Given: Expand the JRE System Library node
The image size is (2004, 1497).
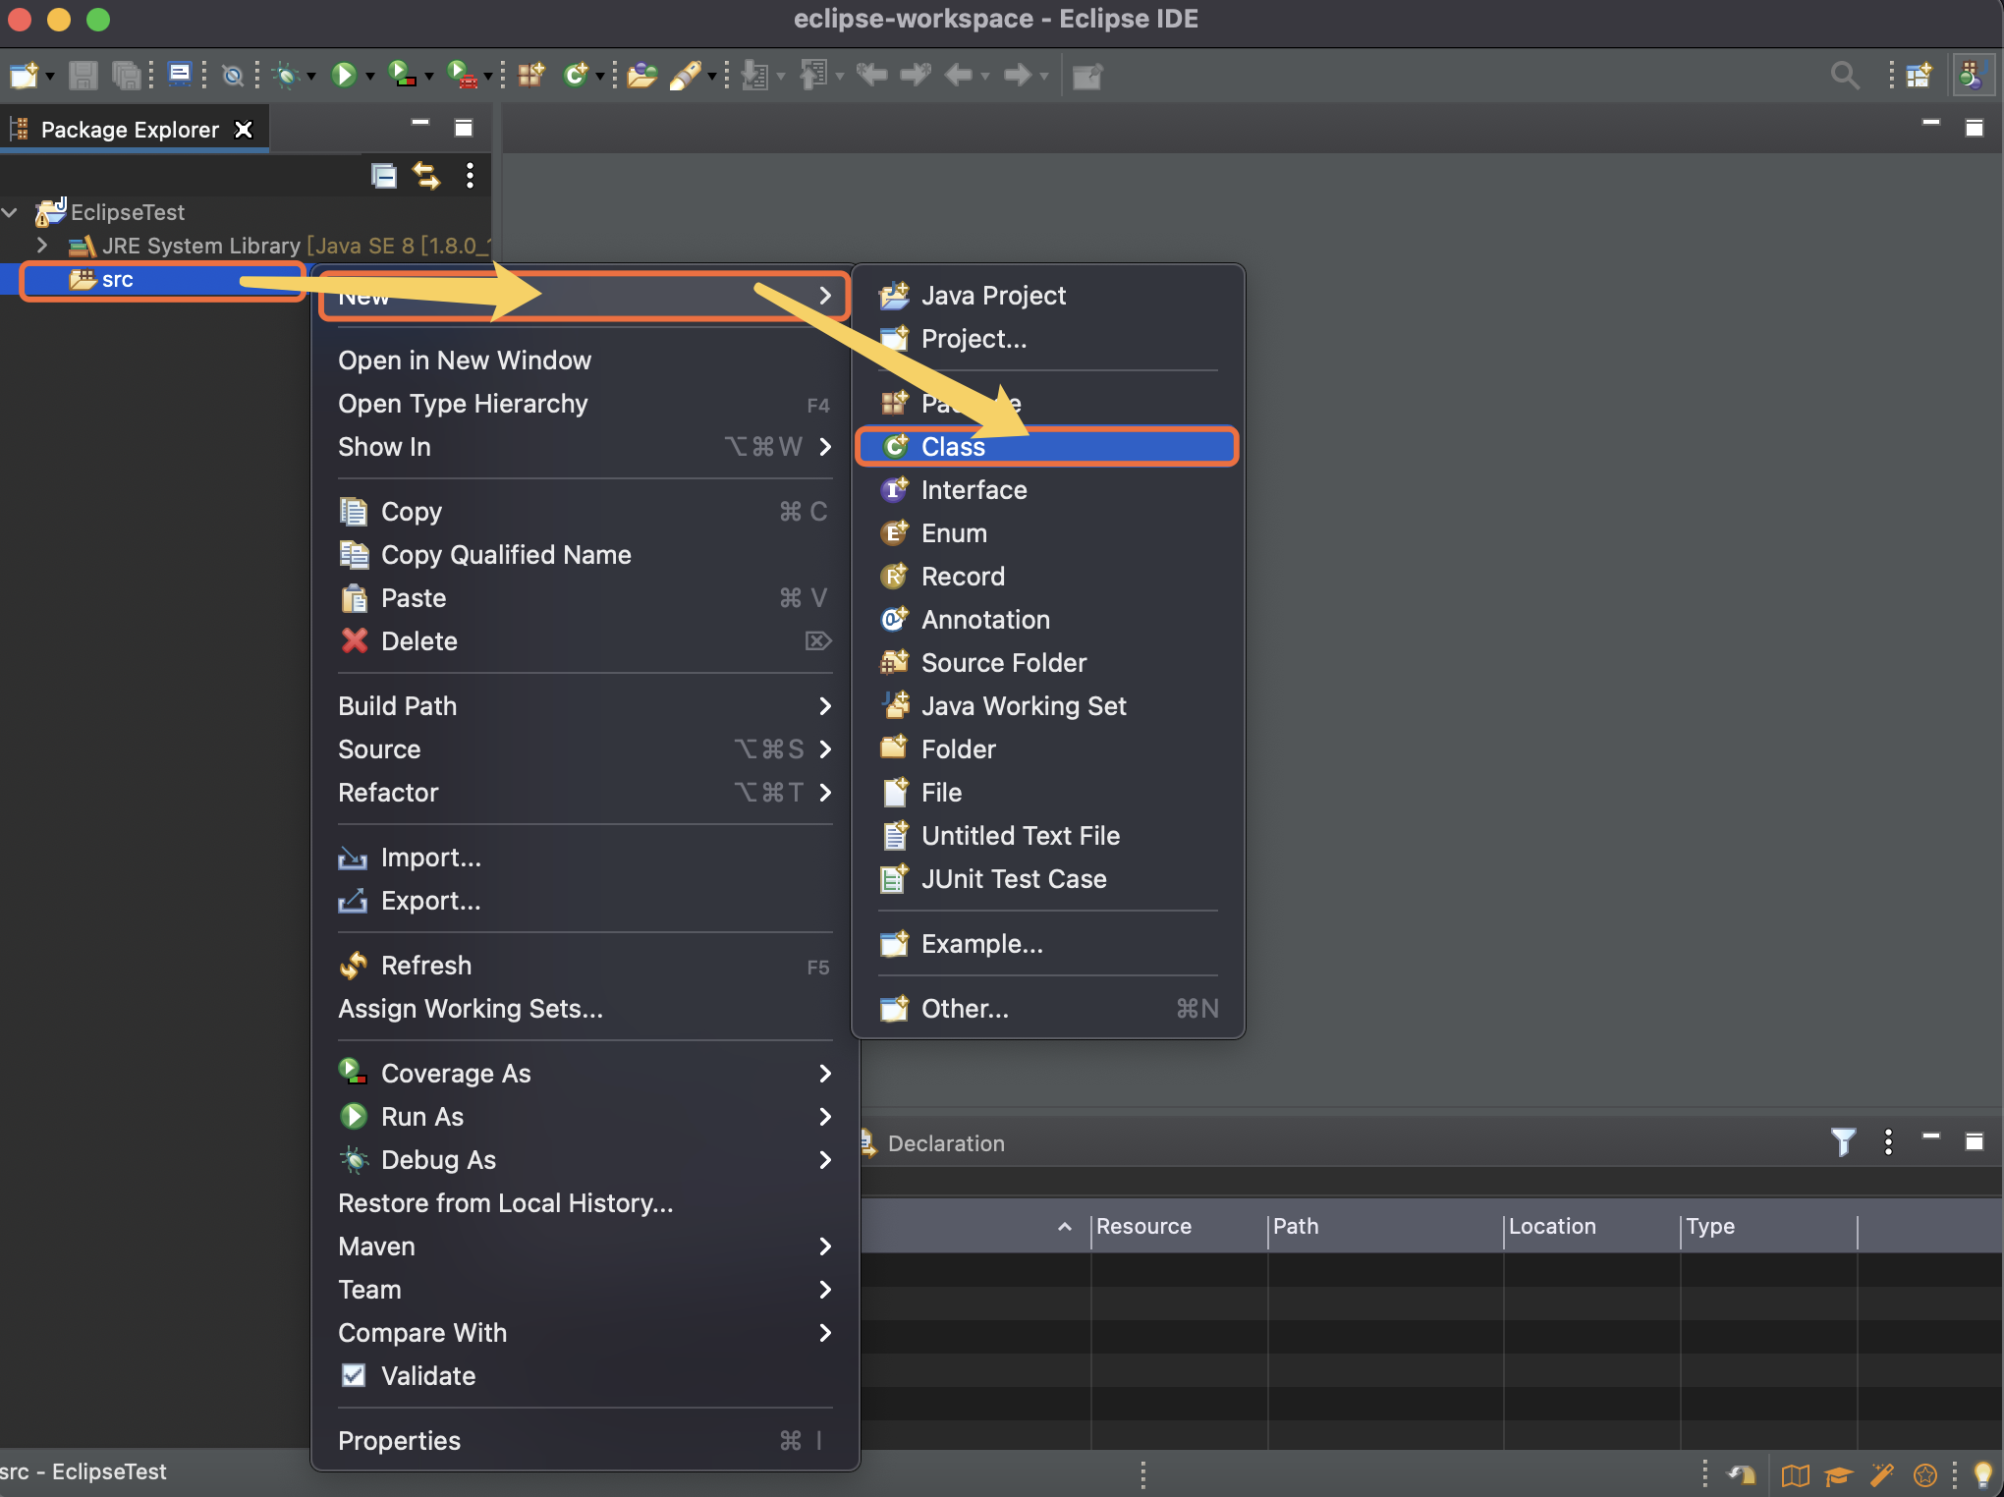Looking at the screenshot, I should pyautogui.click(x=42, y=245).
